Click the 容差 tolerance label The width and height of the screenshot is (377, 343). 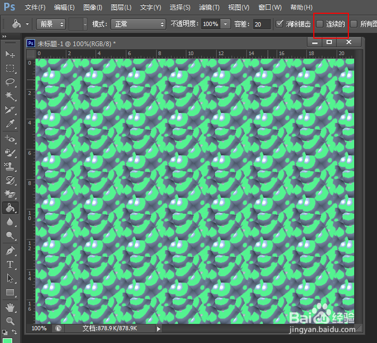click(242, 24)
